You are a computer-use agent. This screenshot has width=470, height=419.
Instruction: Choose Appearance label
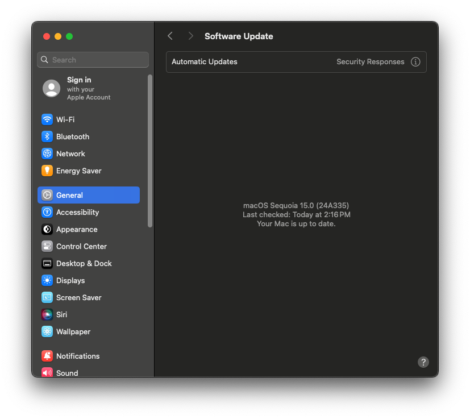(77, 230)
